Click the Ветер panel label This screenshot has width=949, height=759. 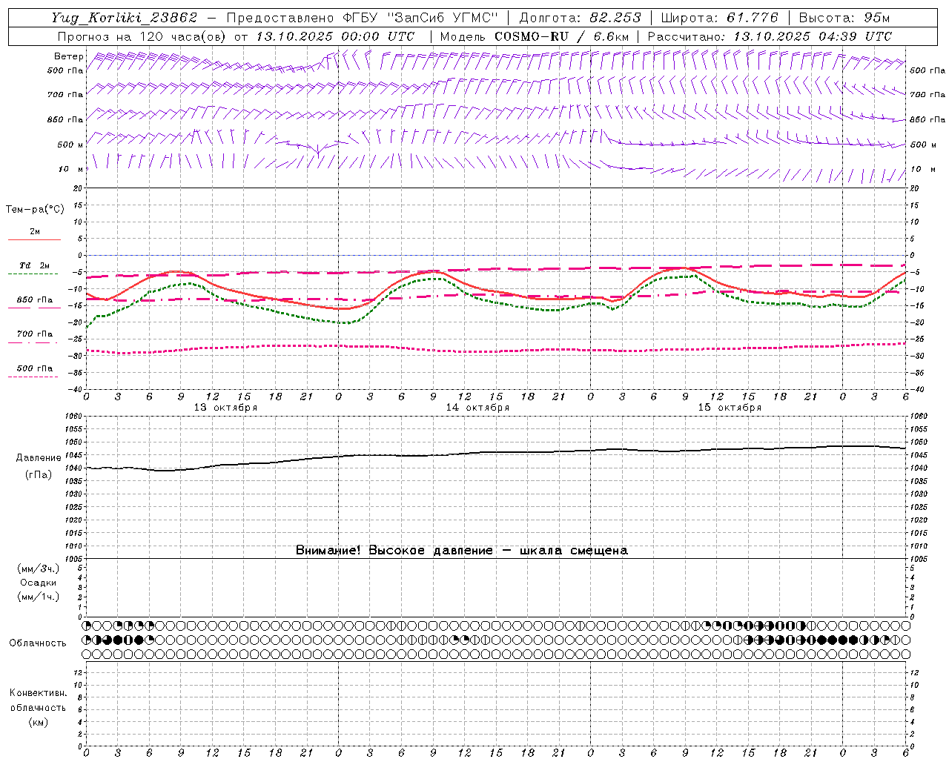tap(69, 56)
